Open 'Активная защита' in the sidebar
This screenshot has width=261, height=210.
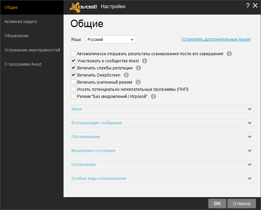click(x=21, y=22)
